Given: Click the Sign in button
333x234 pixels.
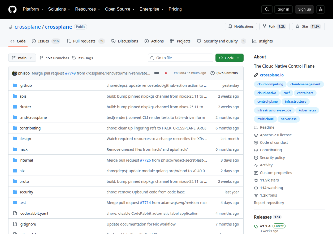Looking at the screenshot, I should click(283, 9).
